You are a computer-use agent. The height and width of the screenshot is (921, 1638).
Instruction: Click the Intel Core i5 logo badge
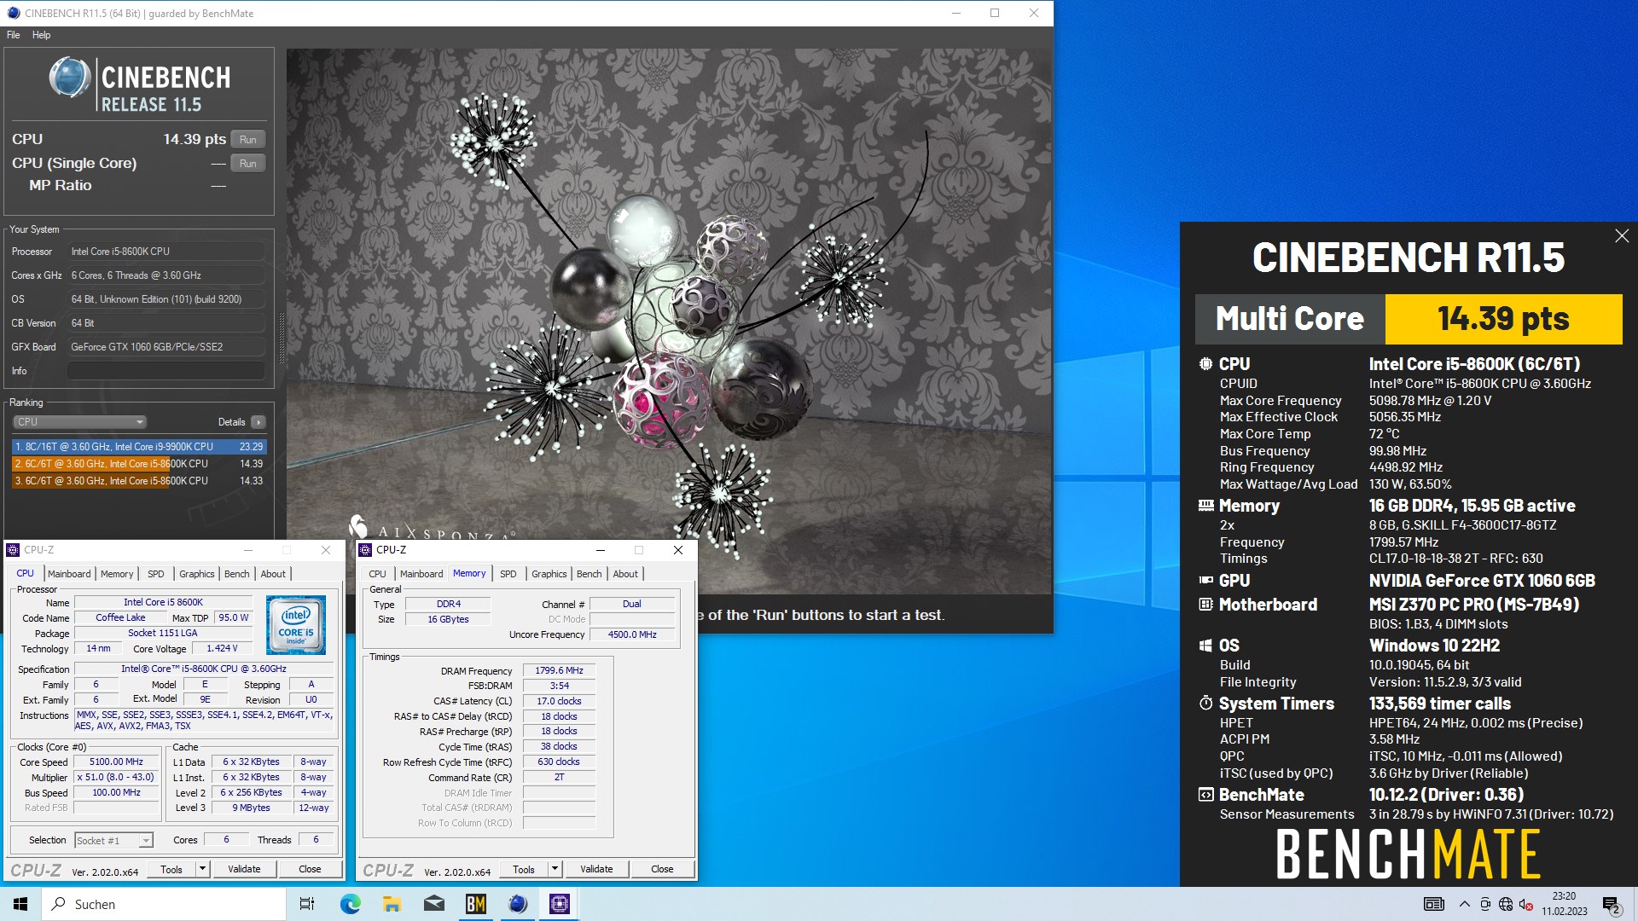(x=296, y=625)
